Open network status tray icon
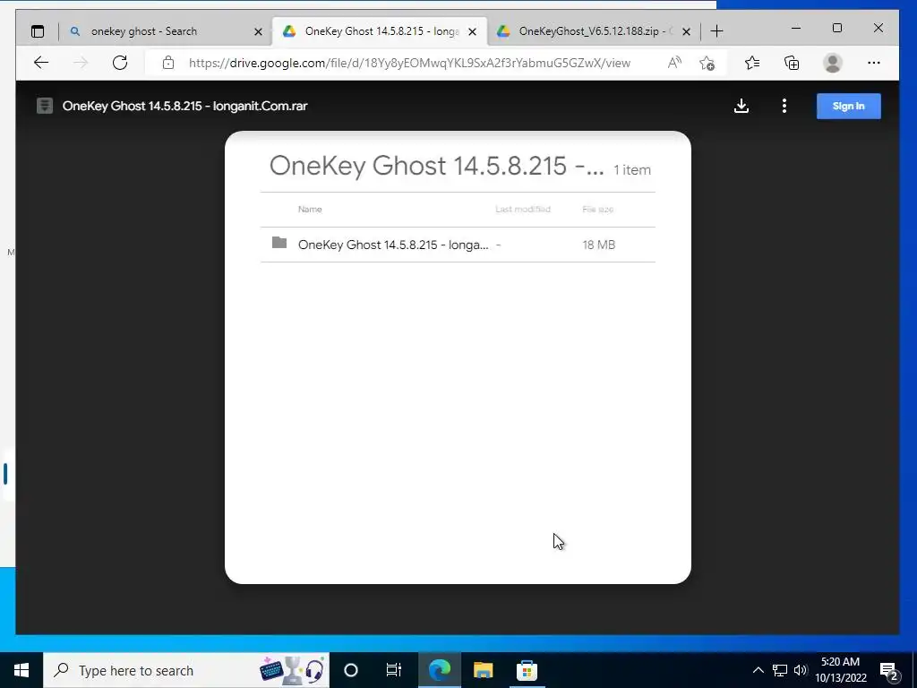The width and height of the screenshot is (917, 688). coord(780,670)
